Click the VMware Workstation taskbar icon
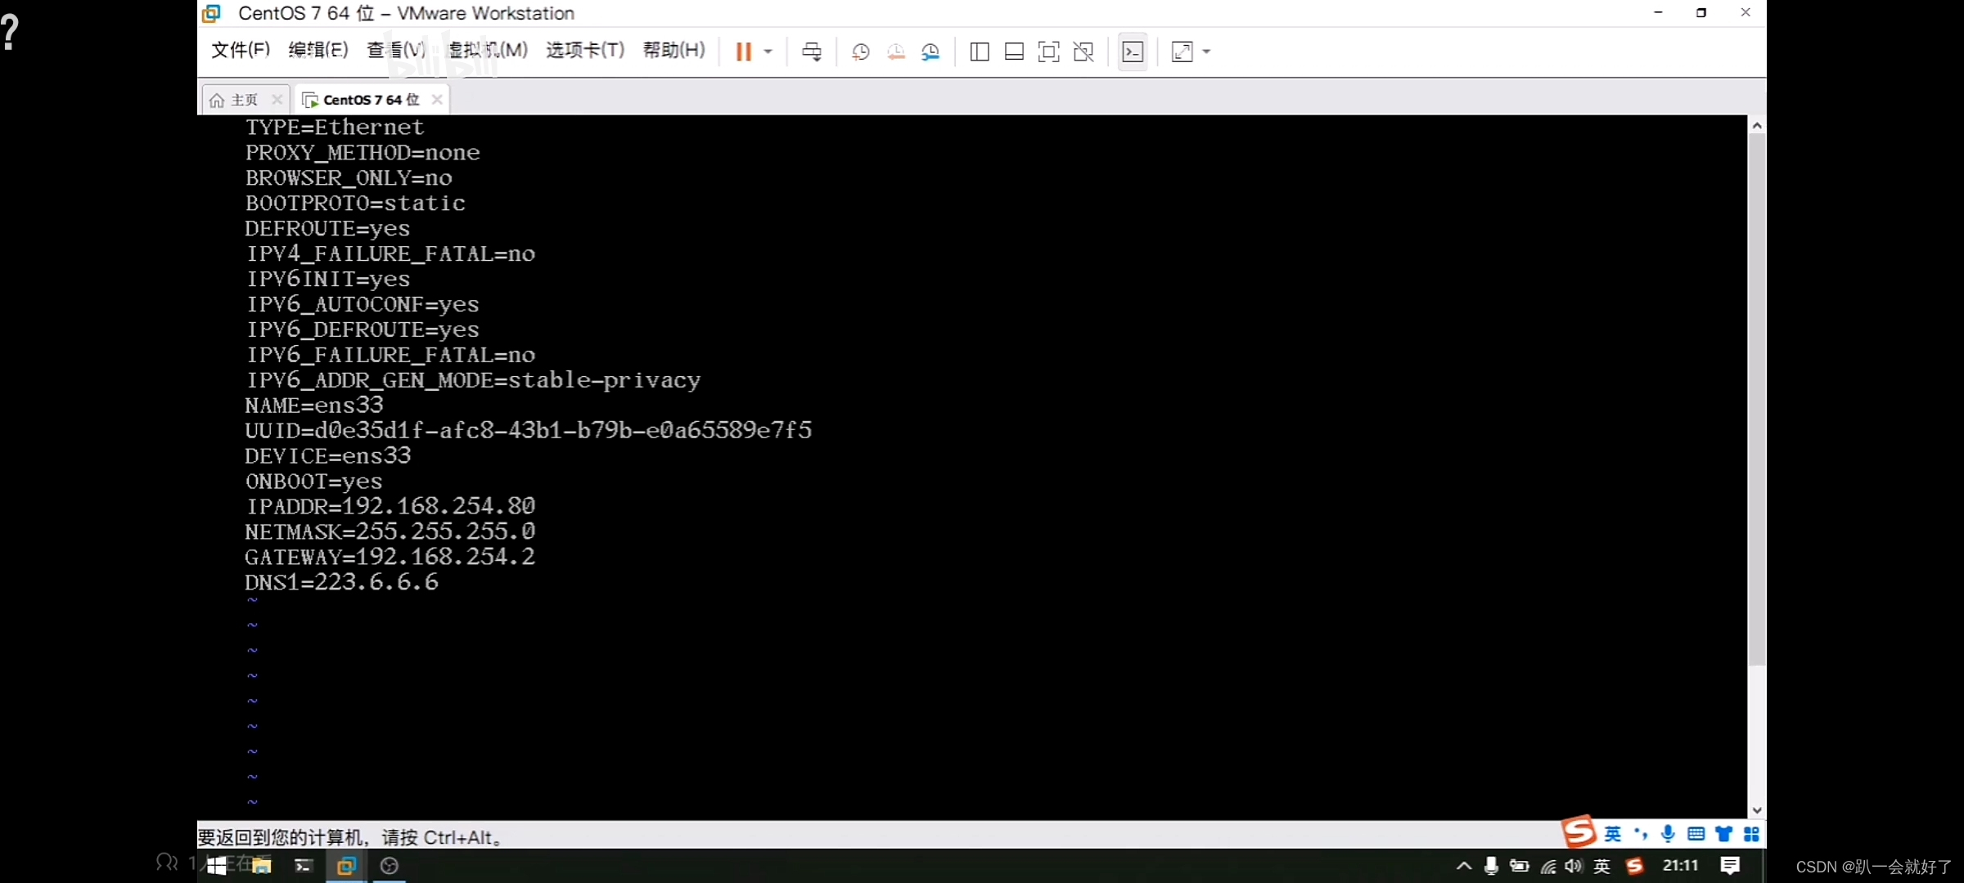Image resolution: width=1964 pixels, height=883 pixels. (346, 866)
